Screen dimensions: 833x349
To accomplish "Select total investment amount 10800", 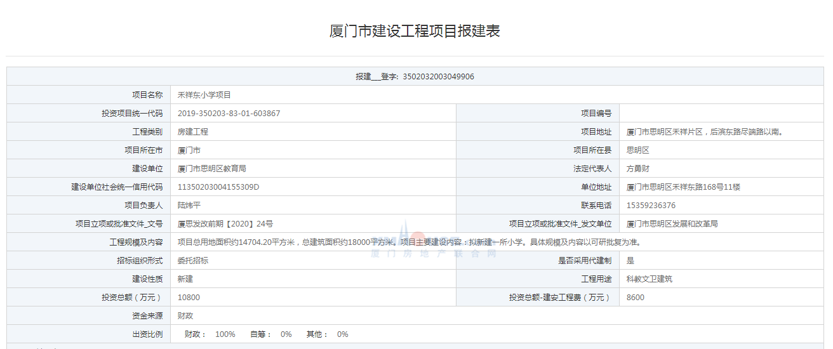I will pyautogui.click(x=189, y=298).
